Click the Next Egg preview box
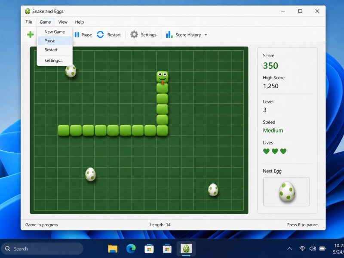The image size is (344, 258). [286, 191]
